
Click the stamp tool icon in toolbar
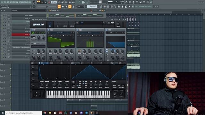(73, 6)
